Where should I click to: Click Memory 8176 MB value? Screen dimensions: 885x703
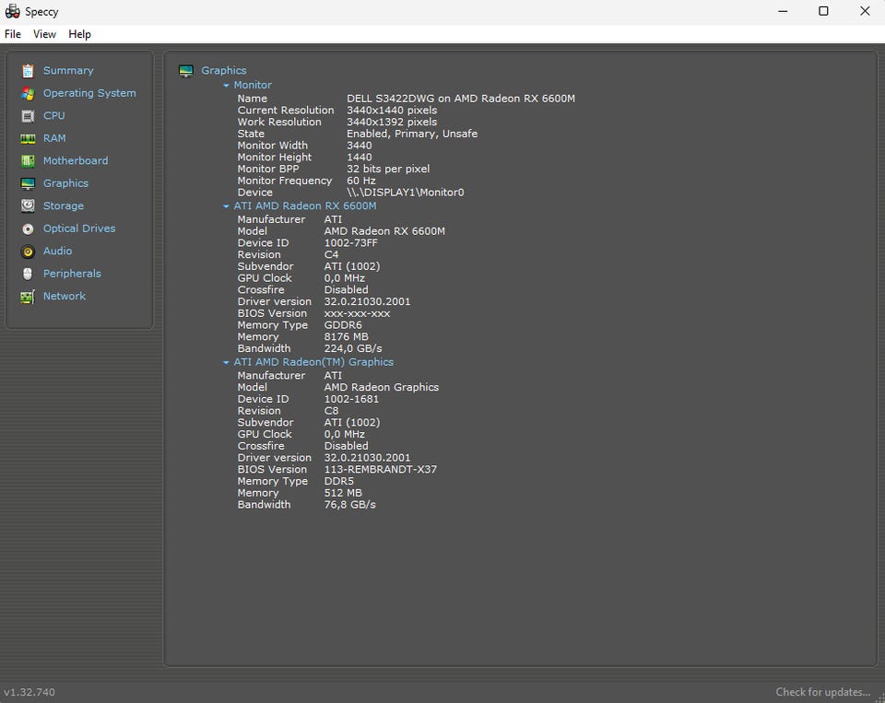pos(346,337)
